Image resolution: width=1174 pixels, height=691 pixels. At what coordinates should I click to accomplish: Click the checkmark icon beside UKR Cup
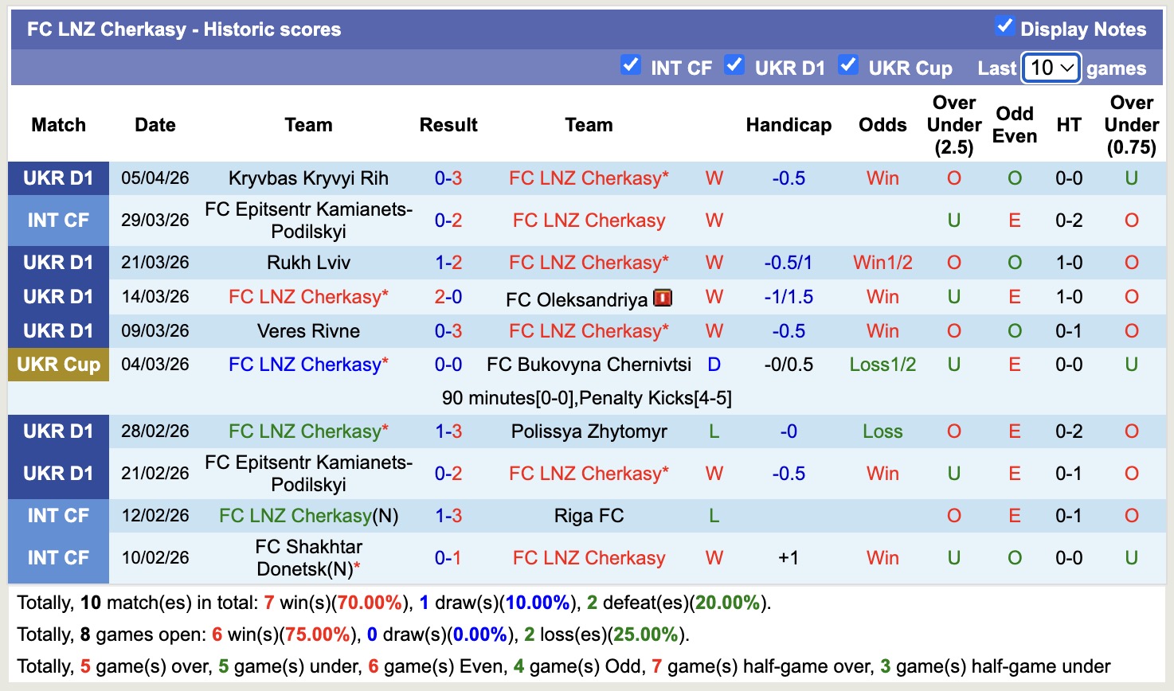[x=848, y=65]
